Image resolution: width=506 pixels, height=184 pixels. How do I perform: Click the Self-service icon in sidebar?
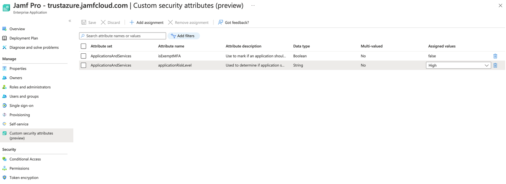4,124
